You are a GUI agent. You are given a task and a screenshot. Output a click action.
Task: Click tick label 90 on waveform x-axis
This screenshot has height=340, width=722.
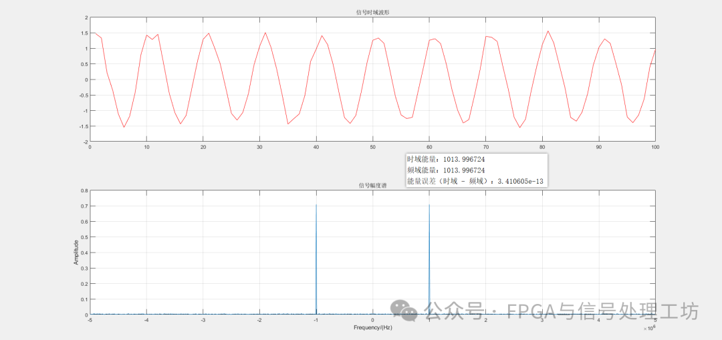(598, 147)
